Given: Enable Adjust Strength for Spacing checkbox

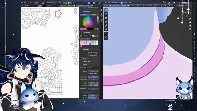Looking at the screenshot, I should pos(89,73).
